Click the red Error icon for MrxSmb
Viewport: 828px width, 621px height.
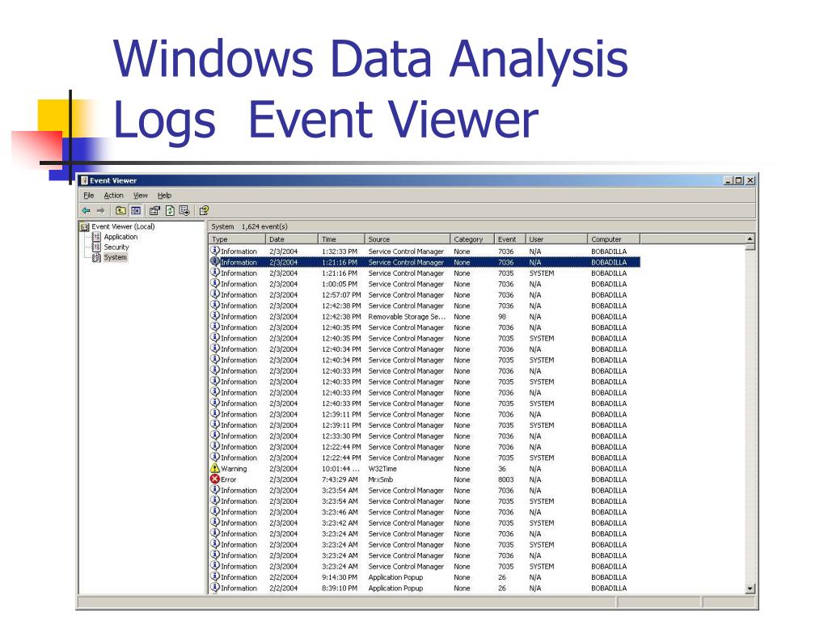tap(215, 479)
